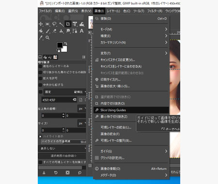Screen dimensions: 218x184
Task: Adjust the ハイライトの不透明度 slider
Action: tap(64, 142)
